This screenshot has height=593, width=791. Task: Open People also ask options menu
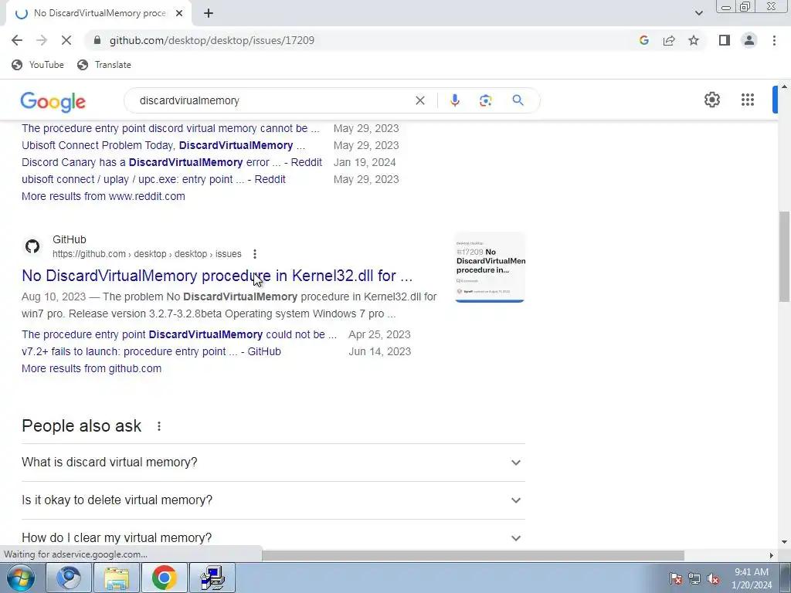(159, 426)
